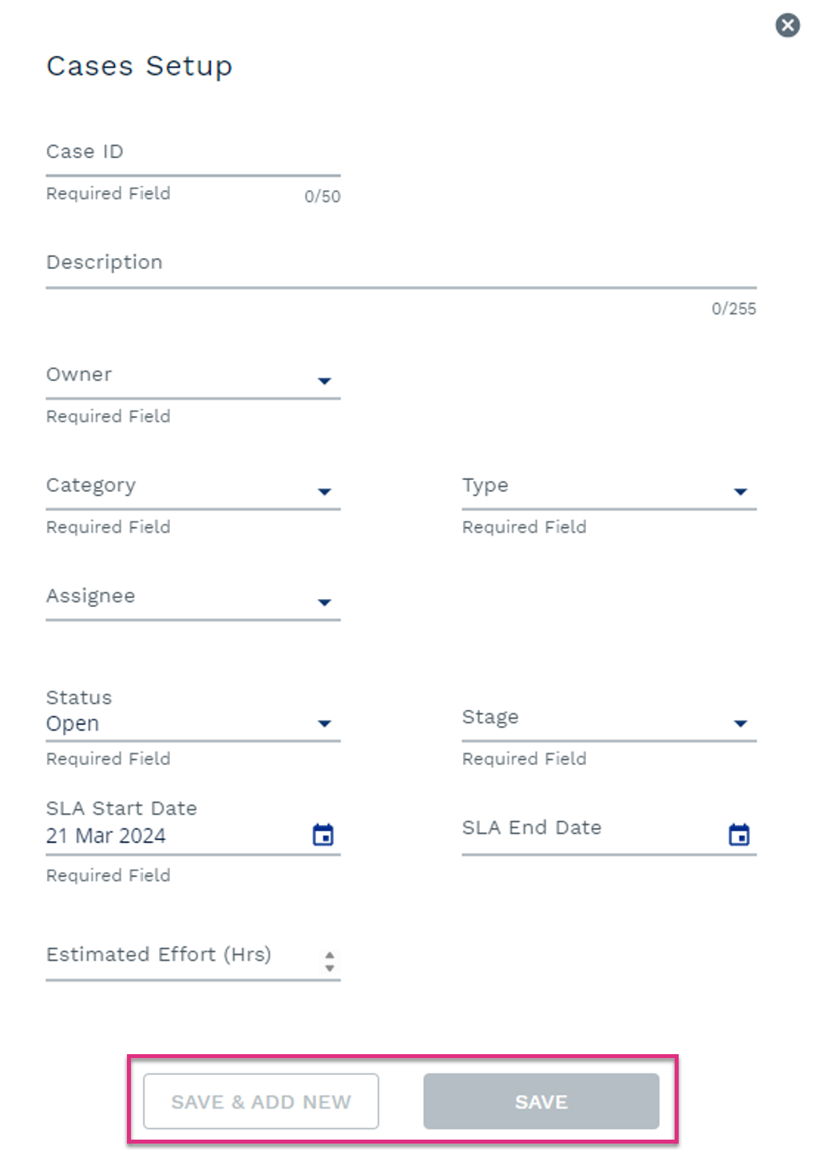Expand the Category dropdown
Viewport: 816px width, 1150px height.
pyautogui.click(x=193, y=488)
